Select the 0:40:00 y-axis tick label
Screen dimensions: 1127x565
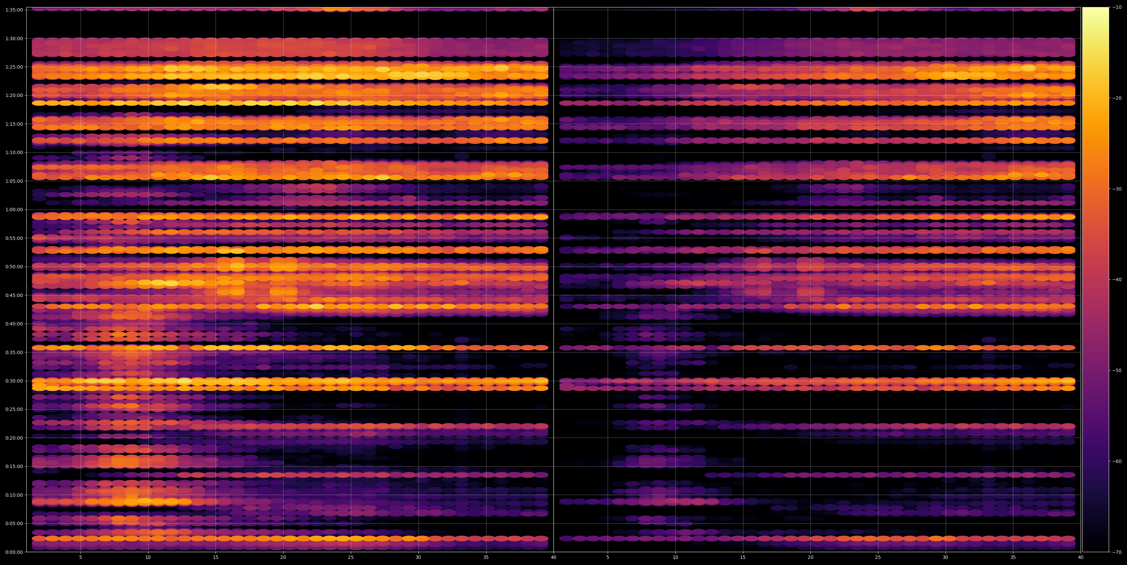[x=14, y=324]
